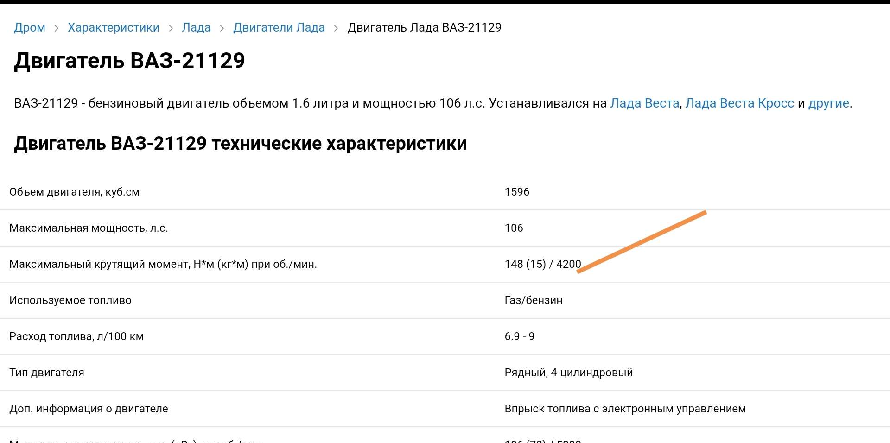Open the Лада Веста link
Image resolution: width=890 pixels, height=443 pixels.
645,103
